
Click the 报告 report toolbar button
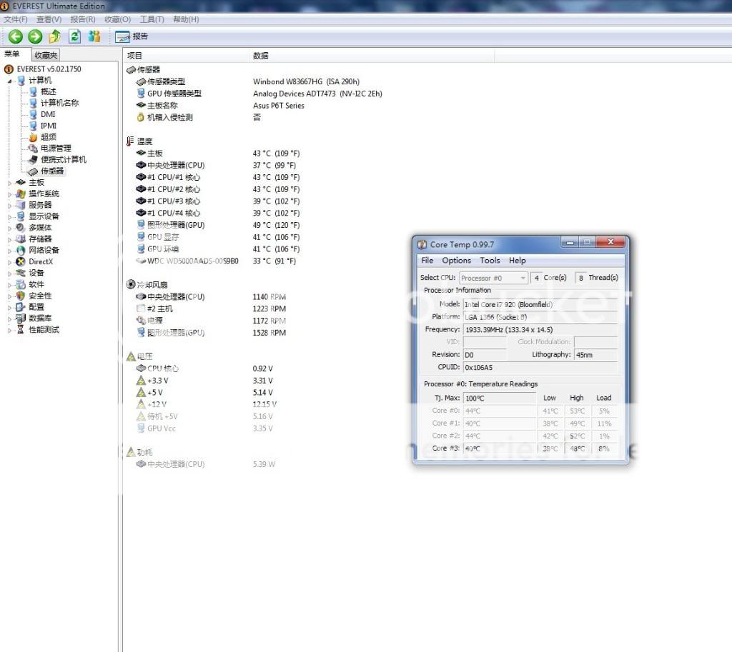132,36
